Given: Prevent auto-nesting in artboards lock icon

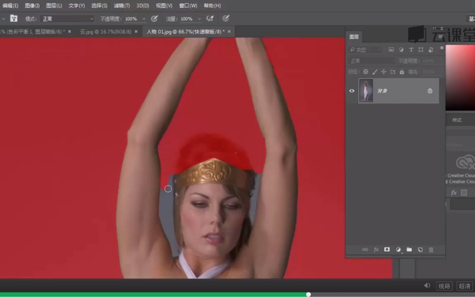Looking at the screenshot, I should 393,72.
